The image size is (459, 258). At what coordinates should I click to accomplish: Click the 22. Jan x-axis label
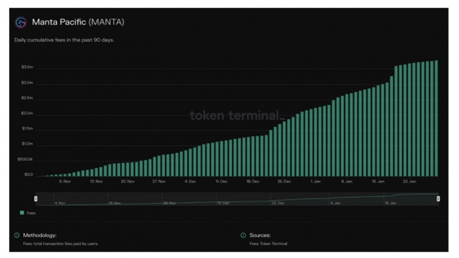409,182
